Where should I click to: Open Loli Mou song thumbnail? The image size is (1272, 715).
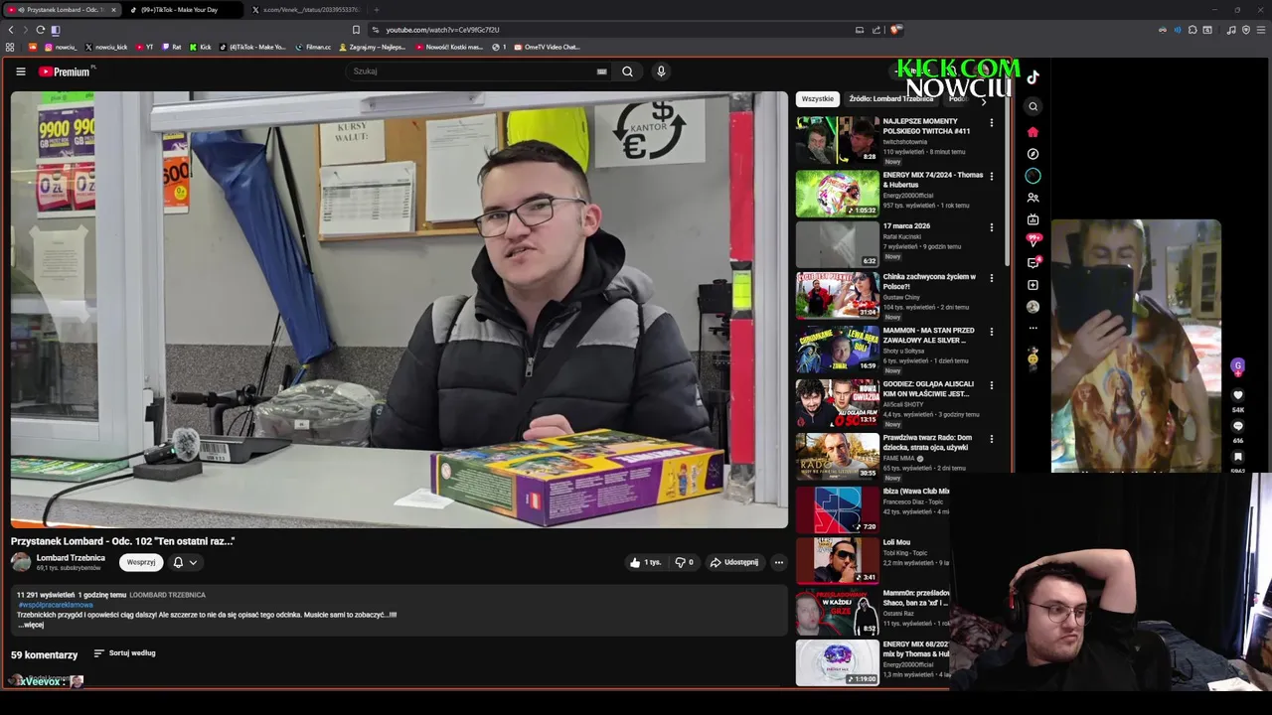pos(837,560)
